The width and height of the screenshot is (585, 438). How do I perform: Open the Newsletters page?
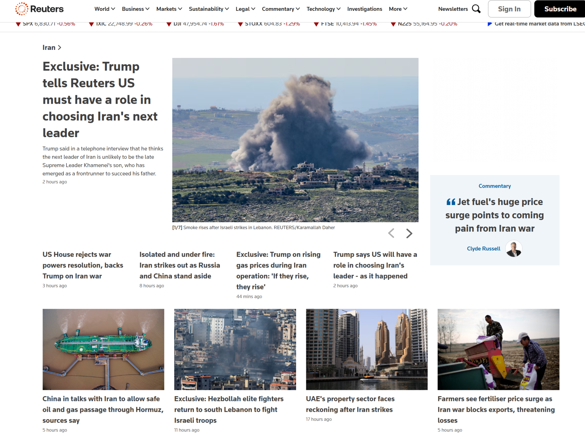click(x=453, y=9)
